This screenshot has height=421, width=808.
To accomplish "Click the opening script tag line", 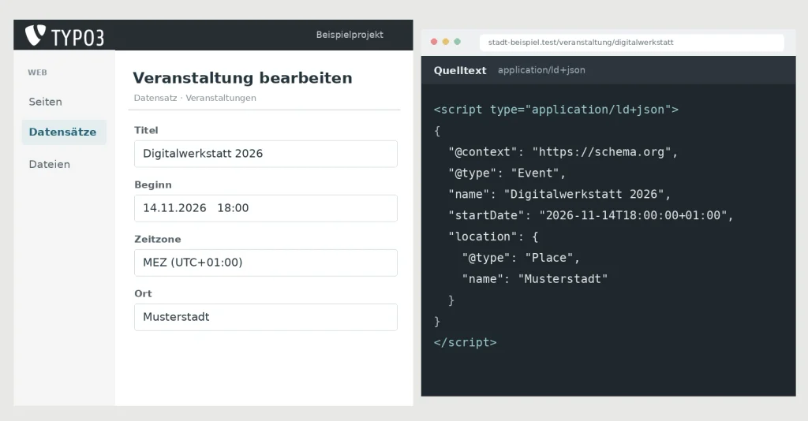I will coord(556,110).
